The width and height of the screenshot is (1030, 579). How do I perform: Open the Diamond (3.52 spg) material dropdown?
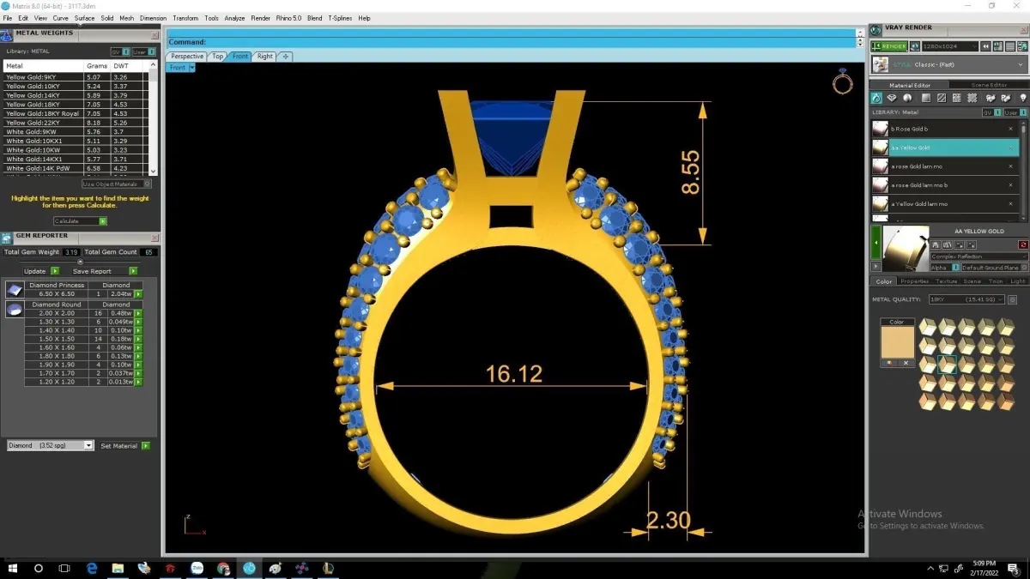[x=50, y=445]
